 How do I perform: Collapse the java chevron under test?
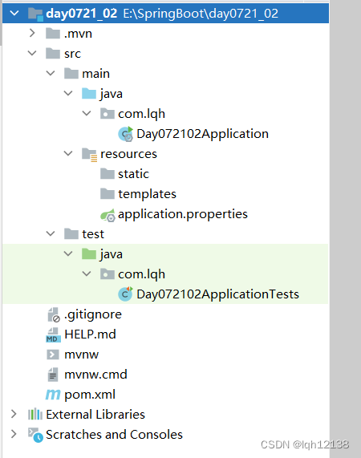[68, 253]
